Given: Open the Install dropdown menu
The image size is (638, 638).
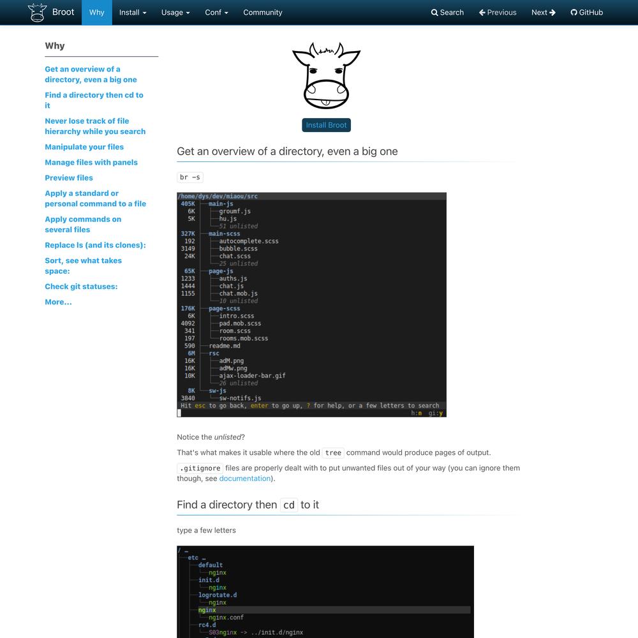Looking at the screenshot, I should click(133, 13).
